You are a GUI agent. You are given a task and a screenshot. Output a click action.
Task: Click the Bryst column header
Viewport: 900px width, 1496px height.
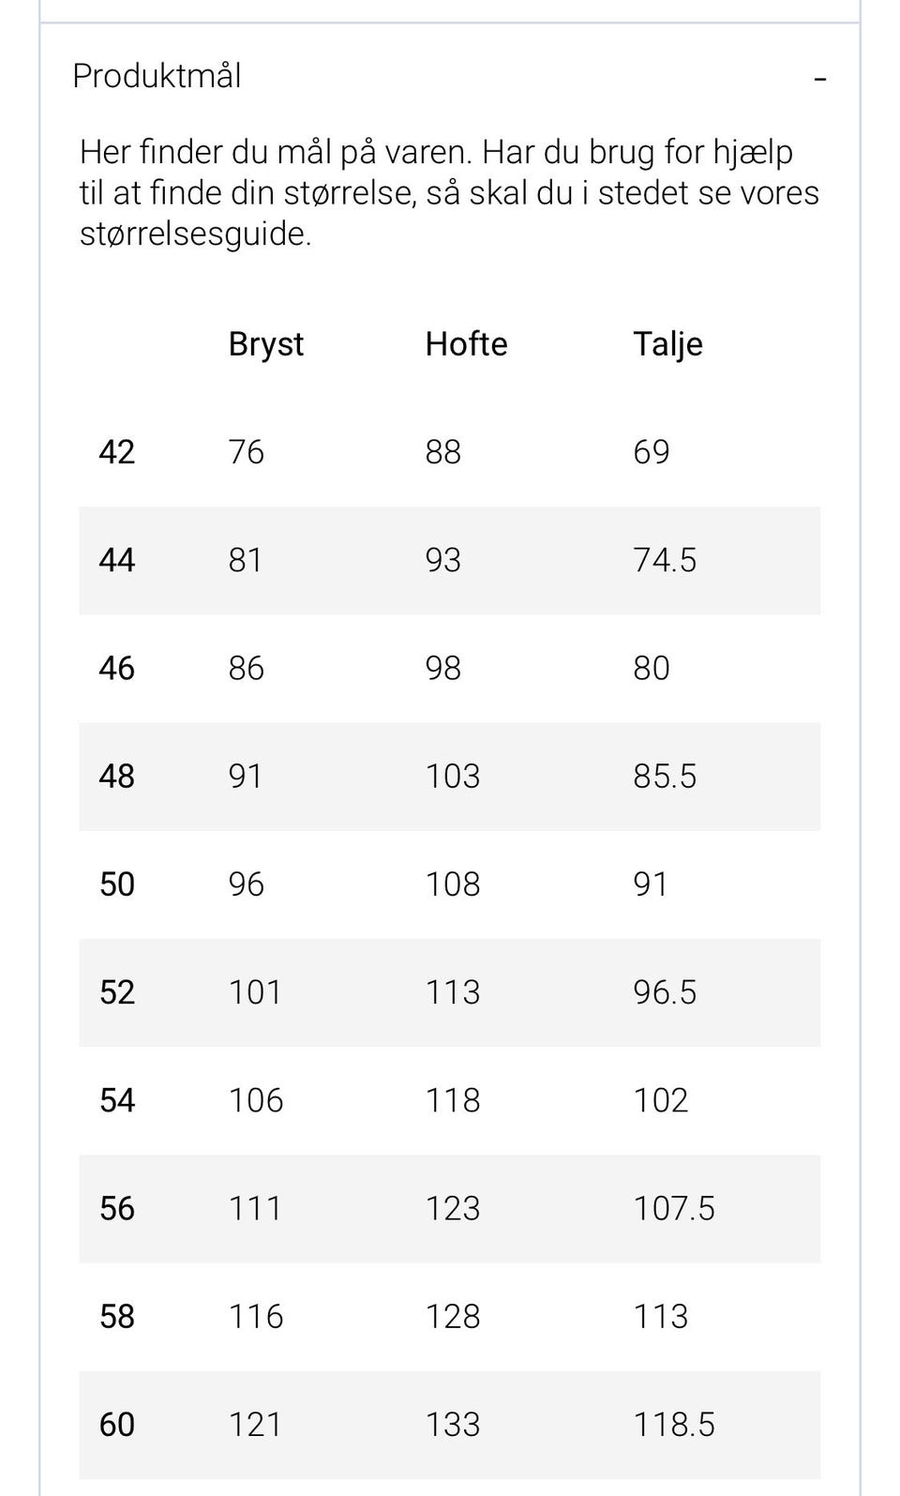tap(266, 344)
